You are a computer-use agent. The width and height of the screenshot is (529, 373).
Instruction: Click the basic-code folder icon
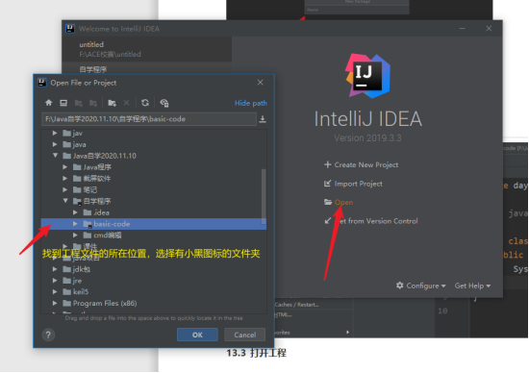[x=88, y=224]
